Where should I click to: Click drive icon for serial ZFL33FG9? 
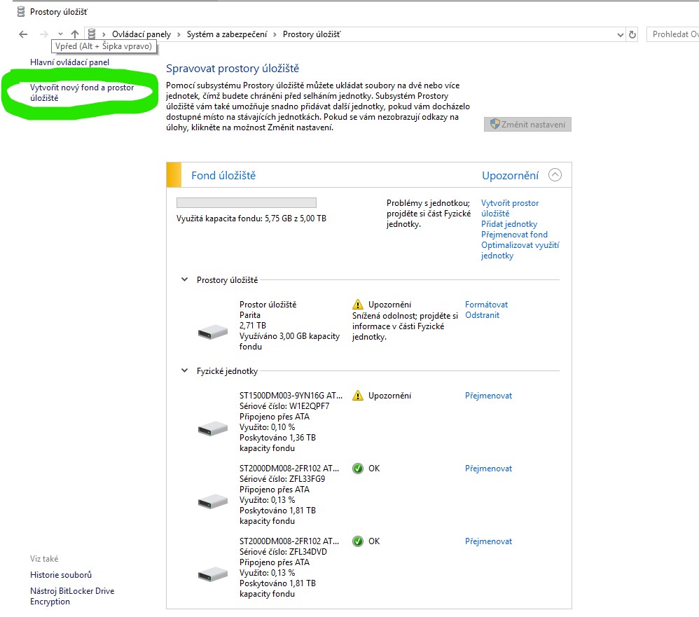point(213,501)
